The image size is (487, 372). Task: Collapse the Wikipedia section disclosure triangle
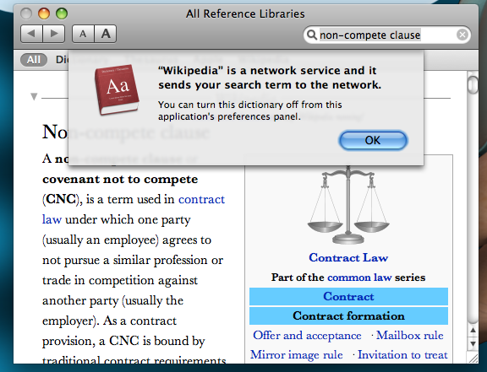click(x=34, y=97)
